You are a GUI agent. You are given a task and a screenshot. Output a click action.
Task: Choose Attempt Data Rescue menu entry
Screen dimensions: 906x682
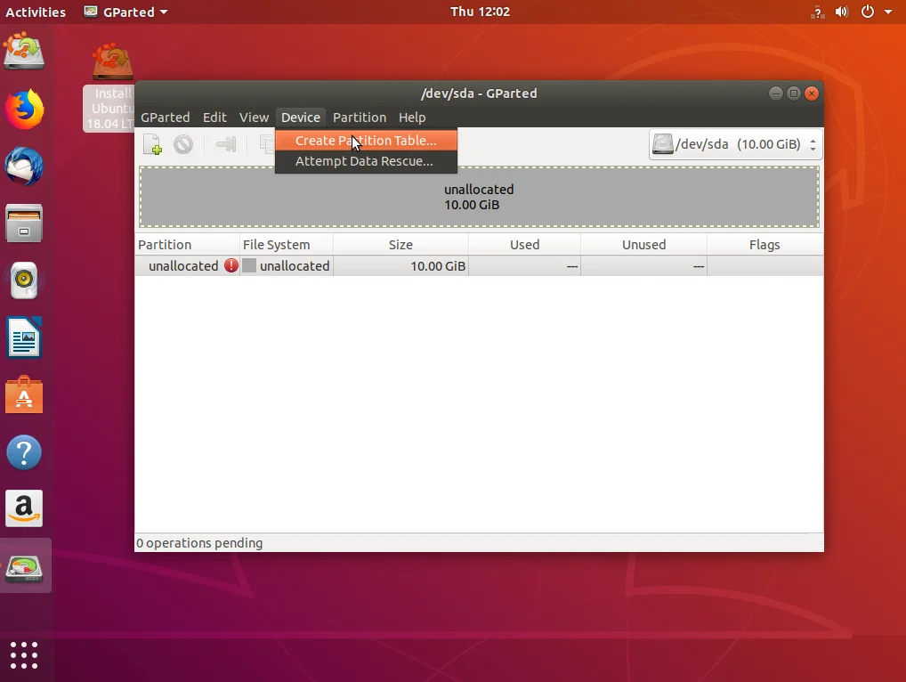[366, 161]
